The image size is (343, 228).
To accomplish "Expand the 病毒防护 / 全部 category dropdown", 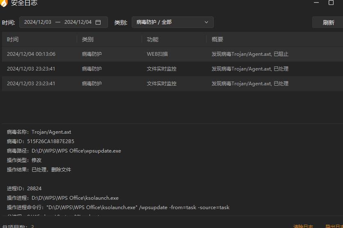I will (172, 22).
